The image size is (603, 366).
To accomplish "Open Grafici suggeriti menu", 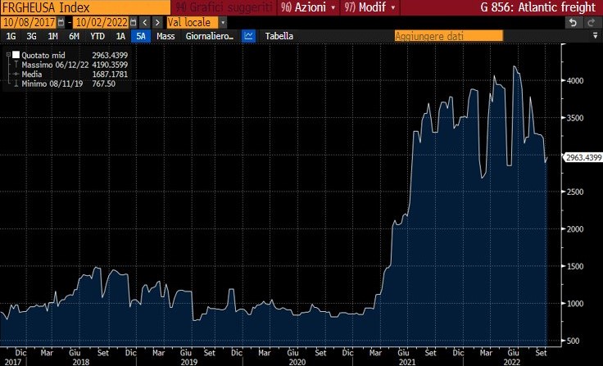I will click(224, 7).
